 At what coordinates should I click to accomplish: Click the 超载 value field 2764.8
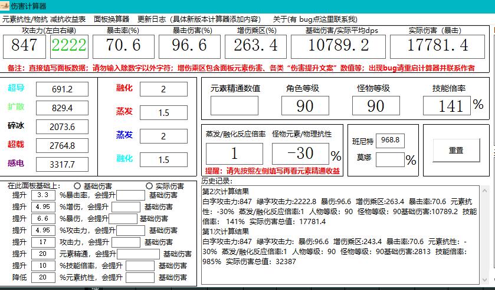[62, 145]
